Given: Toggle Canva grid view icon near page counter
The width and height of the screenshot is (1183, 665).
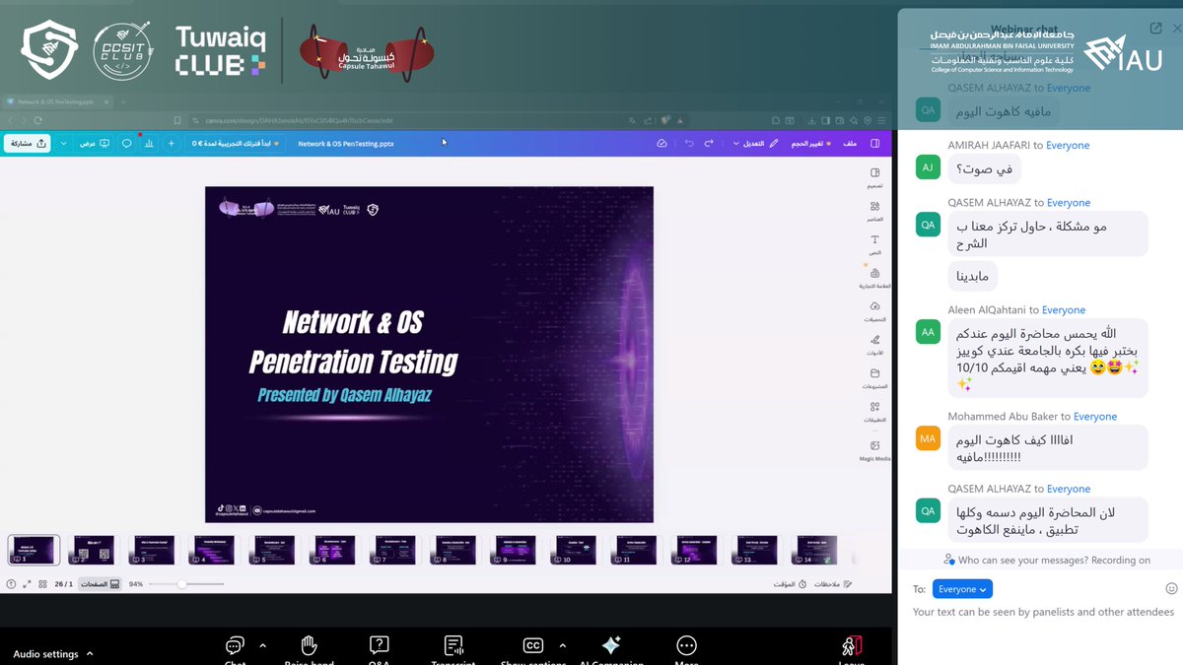Looking at the screenshot, I should pyautogui.click(x=42, y=584).
